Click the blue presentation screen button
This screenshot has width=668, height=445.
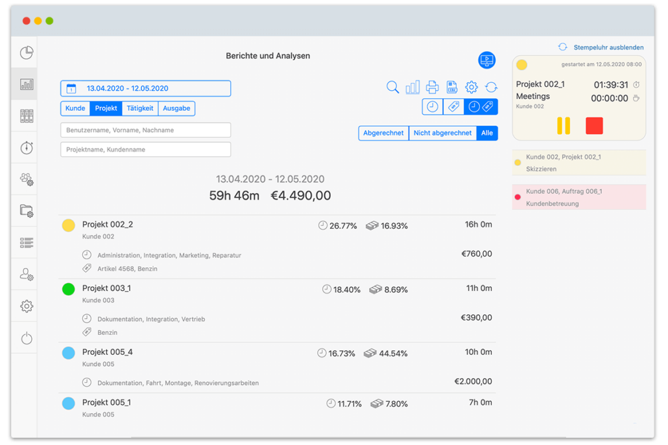click(486, 60)
